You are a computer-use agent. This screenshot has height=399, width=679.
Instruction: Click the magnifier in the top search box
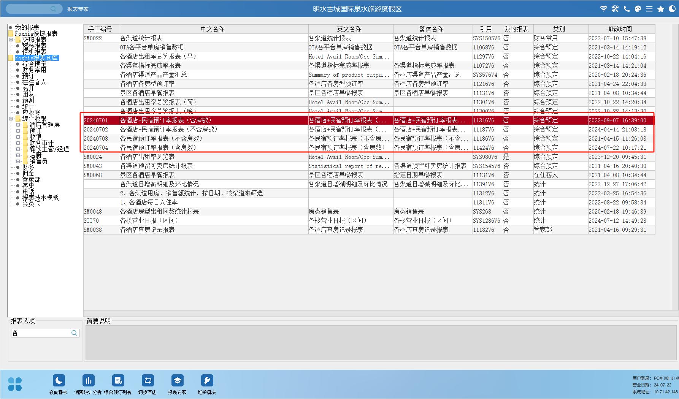pos(53,8)
